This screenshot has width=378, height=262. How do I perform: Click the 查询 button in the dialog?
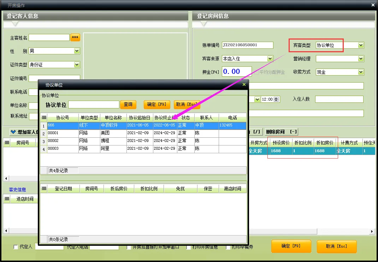coord(128,105)
